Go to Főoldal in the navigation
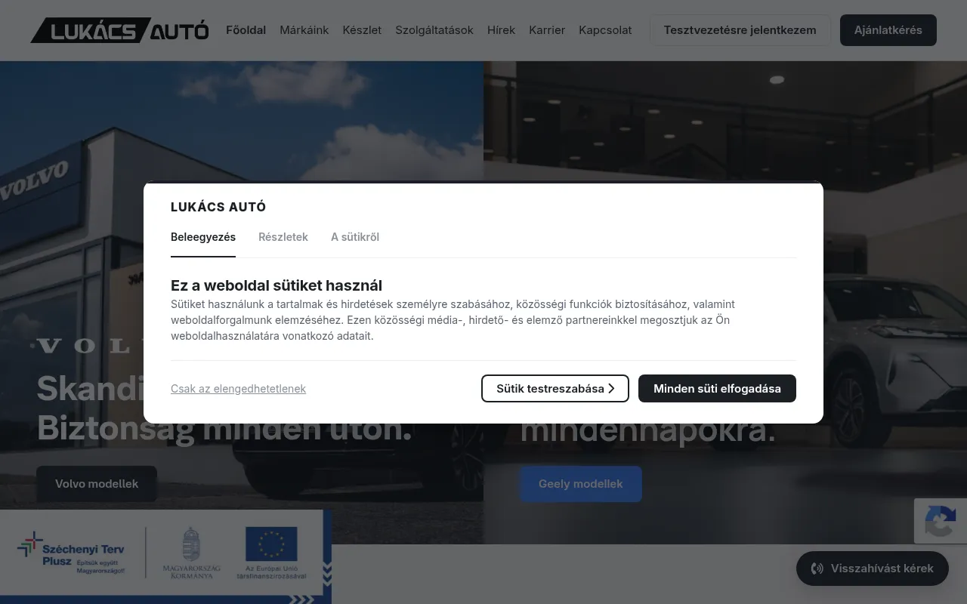The image size is (967, 604). click(x=246, y=30)
